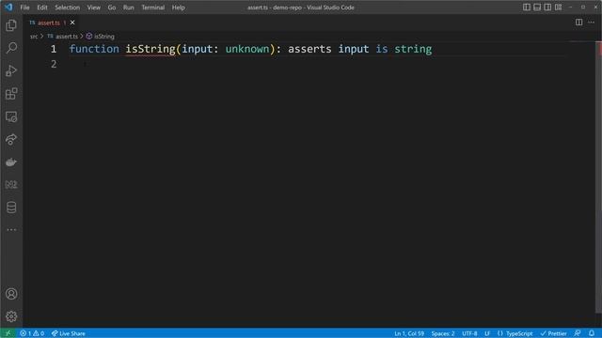Viewport: 602px width, 338px height.
Task: Click the function keyword on line 1
Action: click(94, 49)
